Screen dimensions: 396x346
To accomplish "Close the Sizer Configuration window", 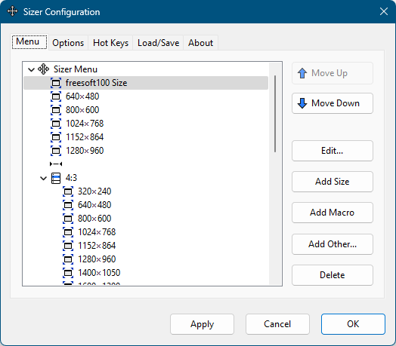I will pyautogui.click(x=384, y=11).
